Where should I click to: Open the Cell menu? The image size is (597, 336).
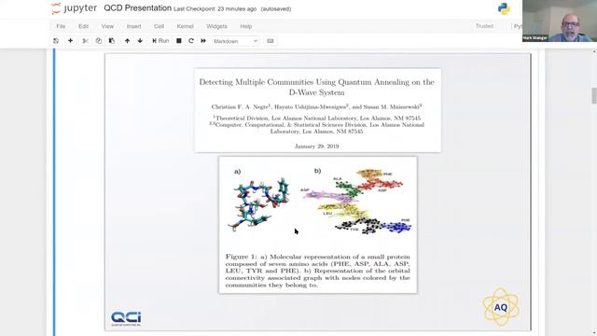coord(159,26)
